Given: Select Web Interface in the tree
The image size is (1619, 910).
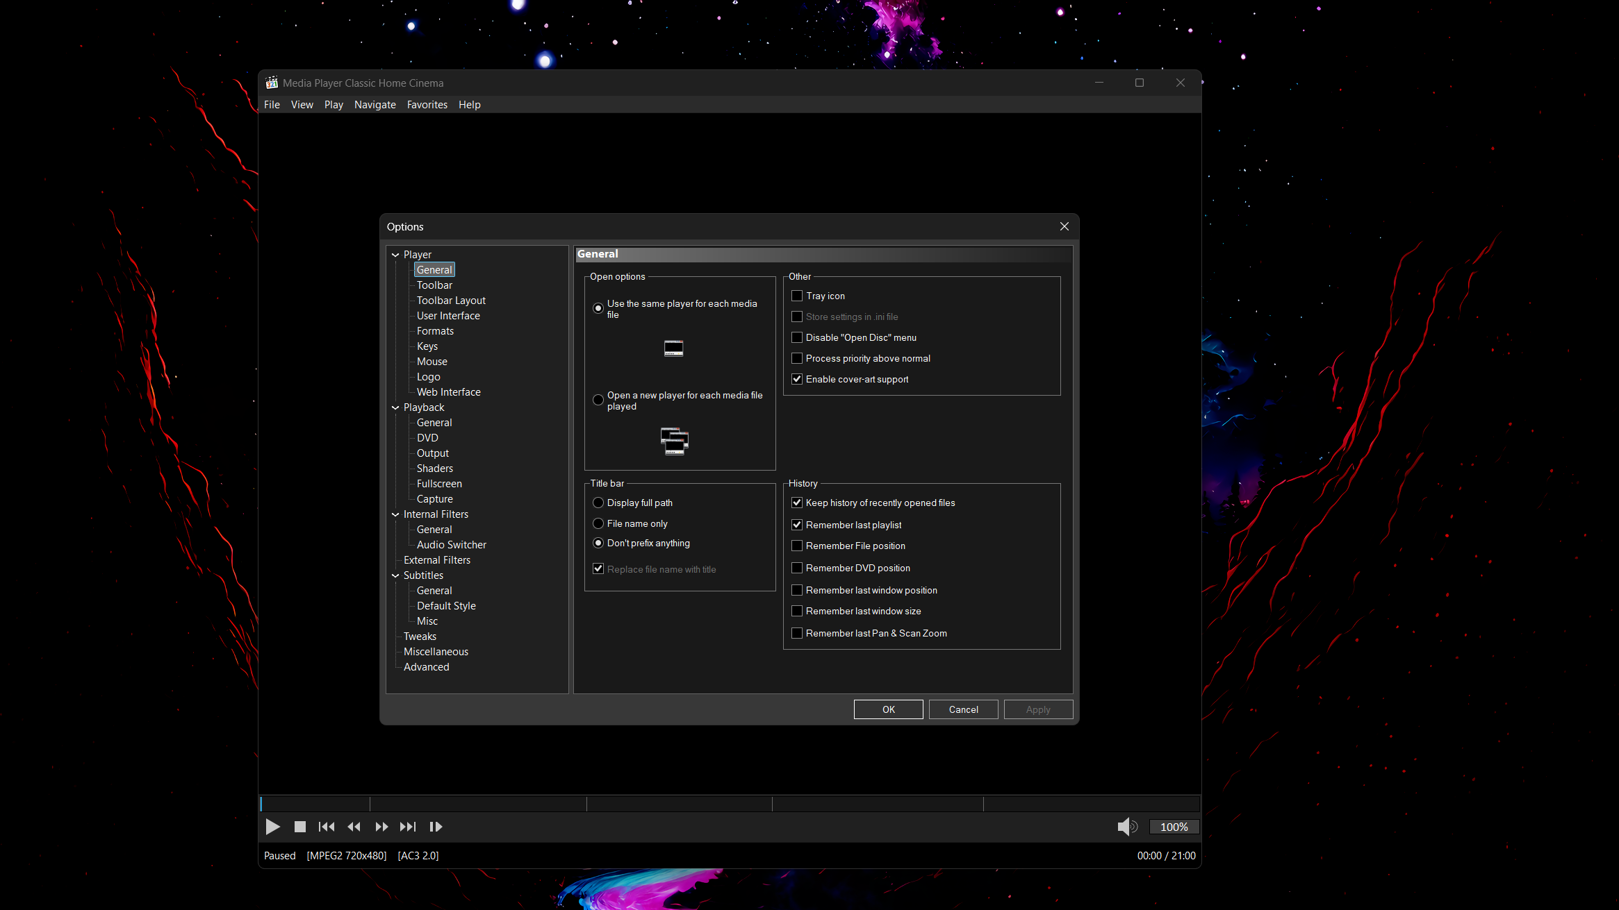Looking at the screenshot, I should (x=448, y=392).
